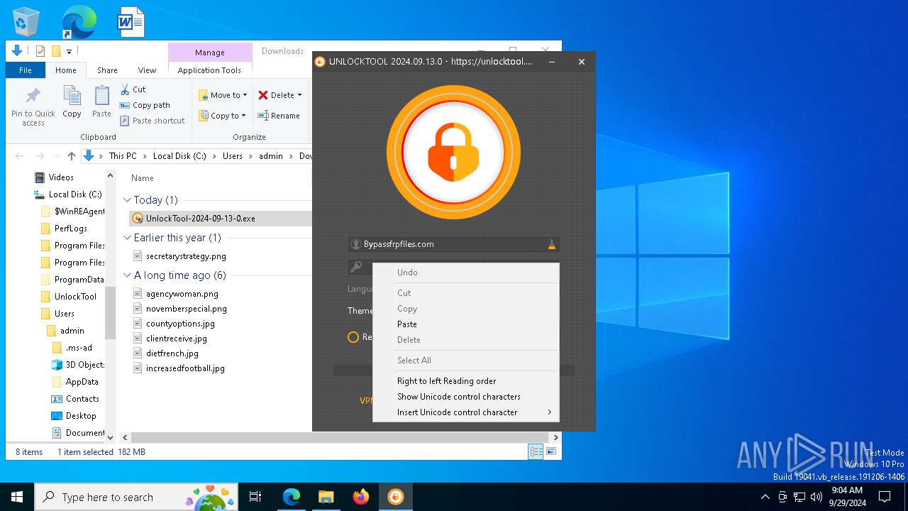The image size is (908, 511).
Task: Click Copy path in Explorer ribbon
Action: point(145,105)
